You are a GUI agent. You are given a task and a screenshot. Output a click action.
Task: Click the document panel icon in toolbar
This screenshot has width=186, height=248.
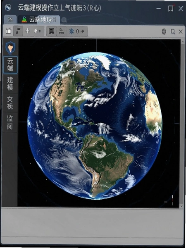click(51, 31)
